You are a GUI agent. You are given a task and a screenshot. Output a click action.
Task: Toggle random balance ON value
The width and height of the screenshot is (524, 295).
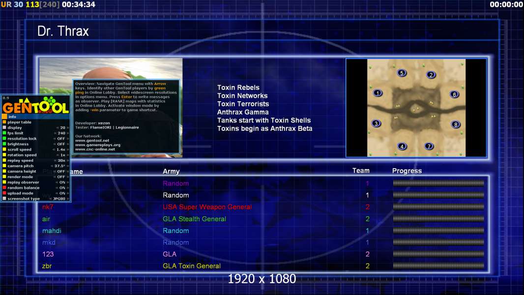62,188
